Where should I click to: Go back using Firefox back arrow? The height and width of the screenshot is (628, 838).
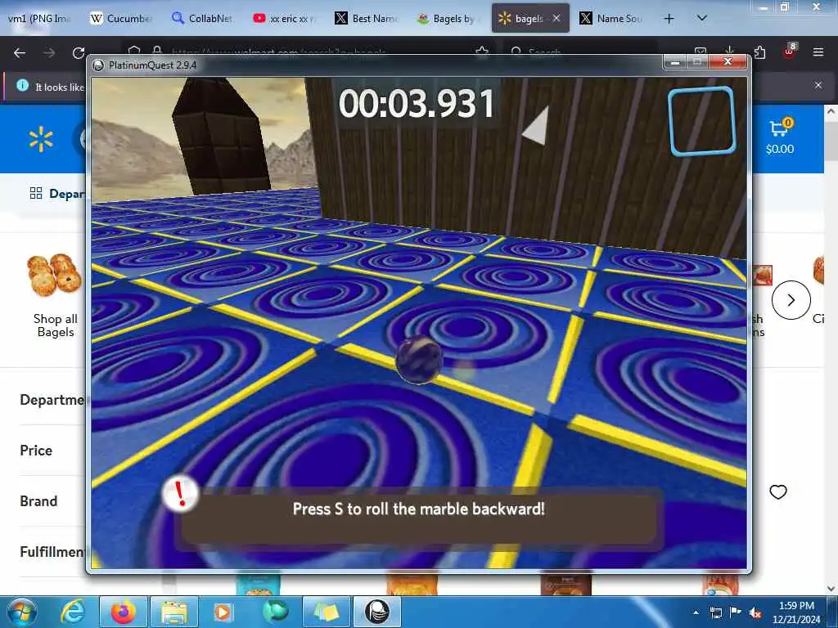(x=20, y=53)
